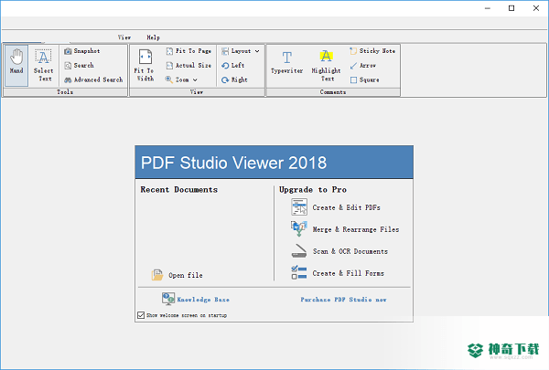Click the Merge & Rearrange Files icon
This screenshot has height=370, width=549.
point(299,228)
